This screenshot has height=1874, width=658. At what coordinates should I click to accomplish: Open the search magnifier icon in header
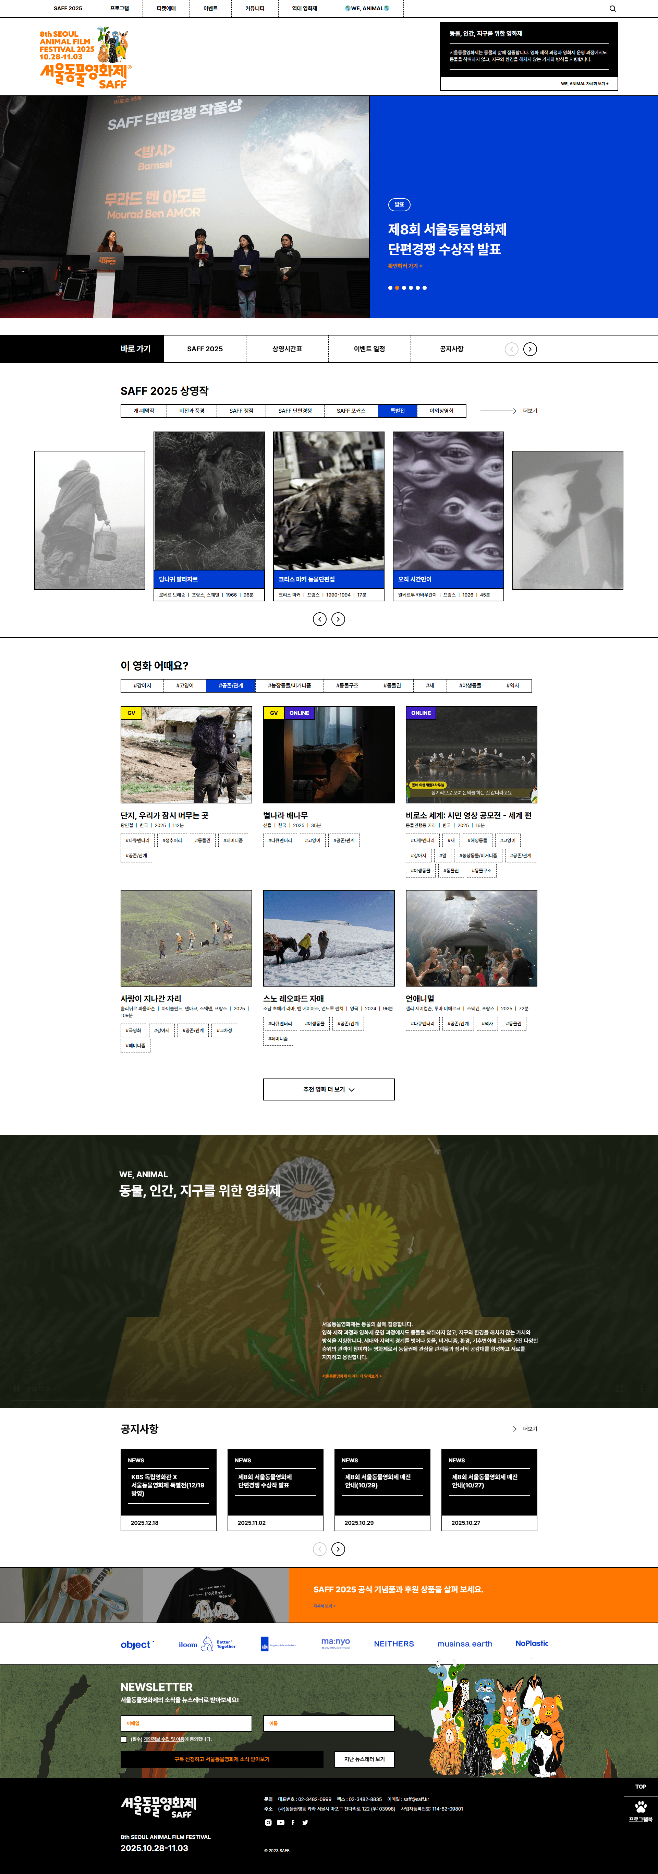(612, 9)
